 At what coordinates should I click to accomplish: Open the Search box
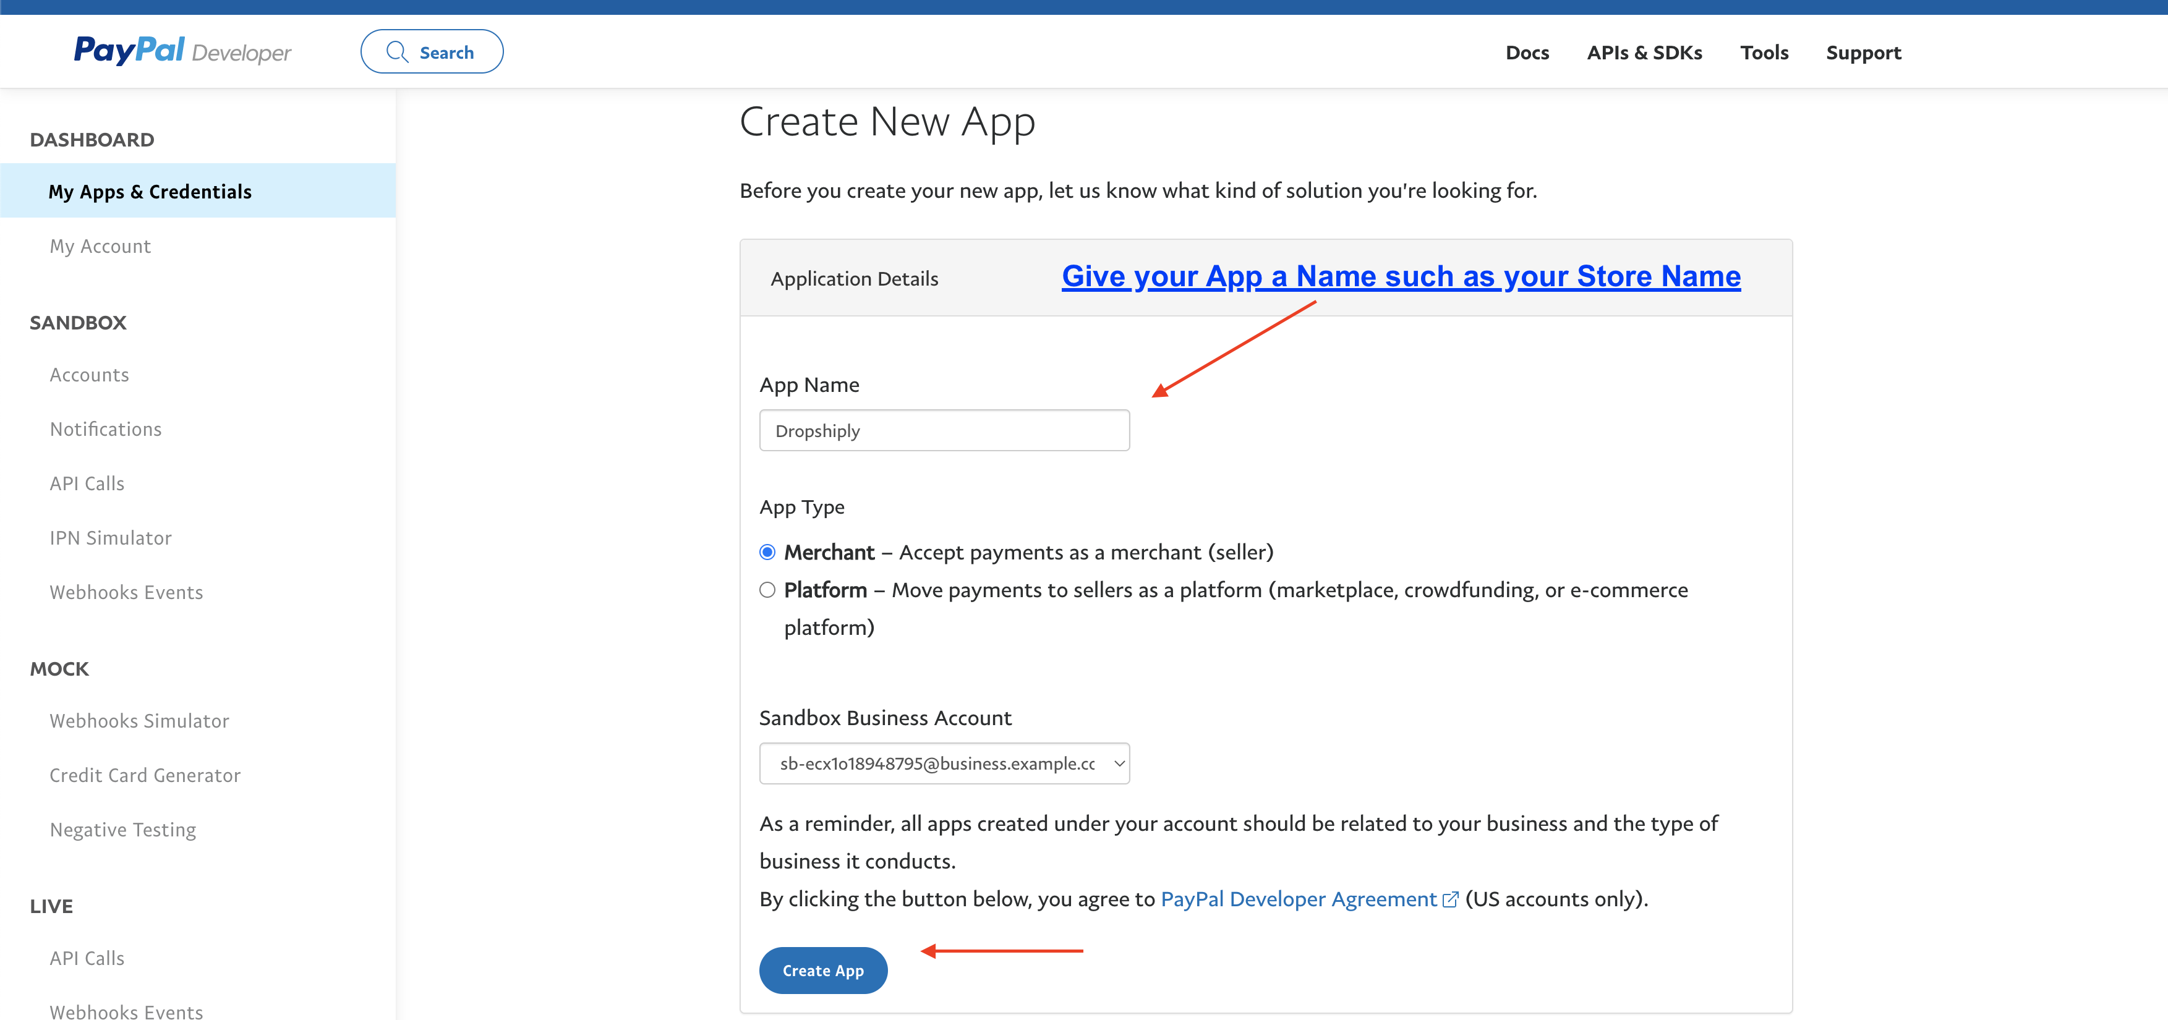pyautogui.click(x=432, y=51)
